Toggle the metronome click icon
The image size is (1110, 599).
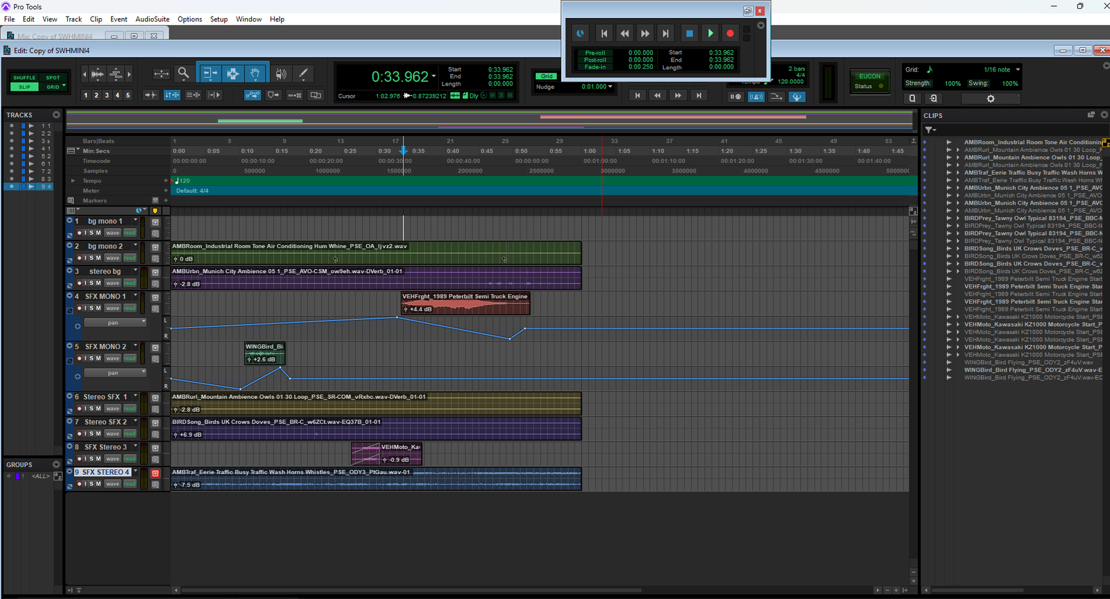[755, 96]
